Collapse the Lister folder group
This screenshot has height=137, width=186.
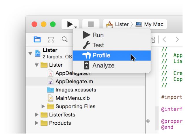36,65
